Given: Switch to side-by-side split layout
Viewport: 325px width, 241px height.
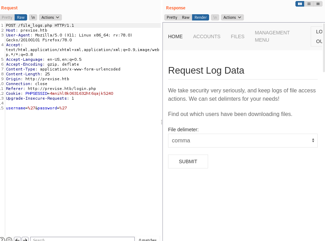Looking at the screenshot, I should pyautogui.click(x=300, y=4).
